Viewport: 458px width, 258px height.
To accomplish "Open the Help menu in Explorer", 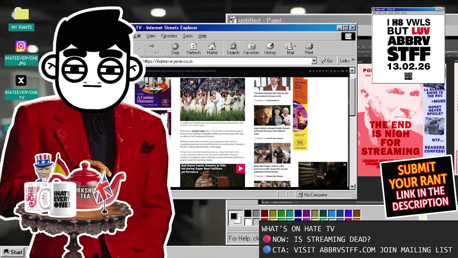I will pyautogui.click(x=203, y=36).
